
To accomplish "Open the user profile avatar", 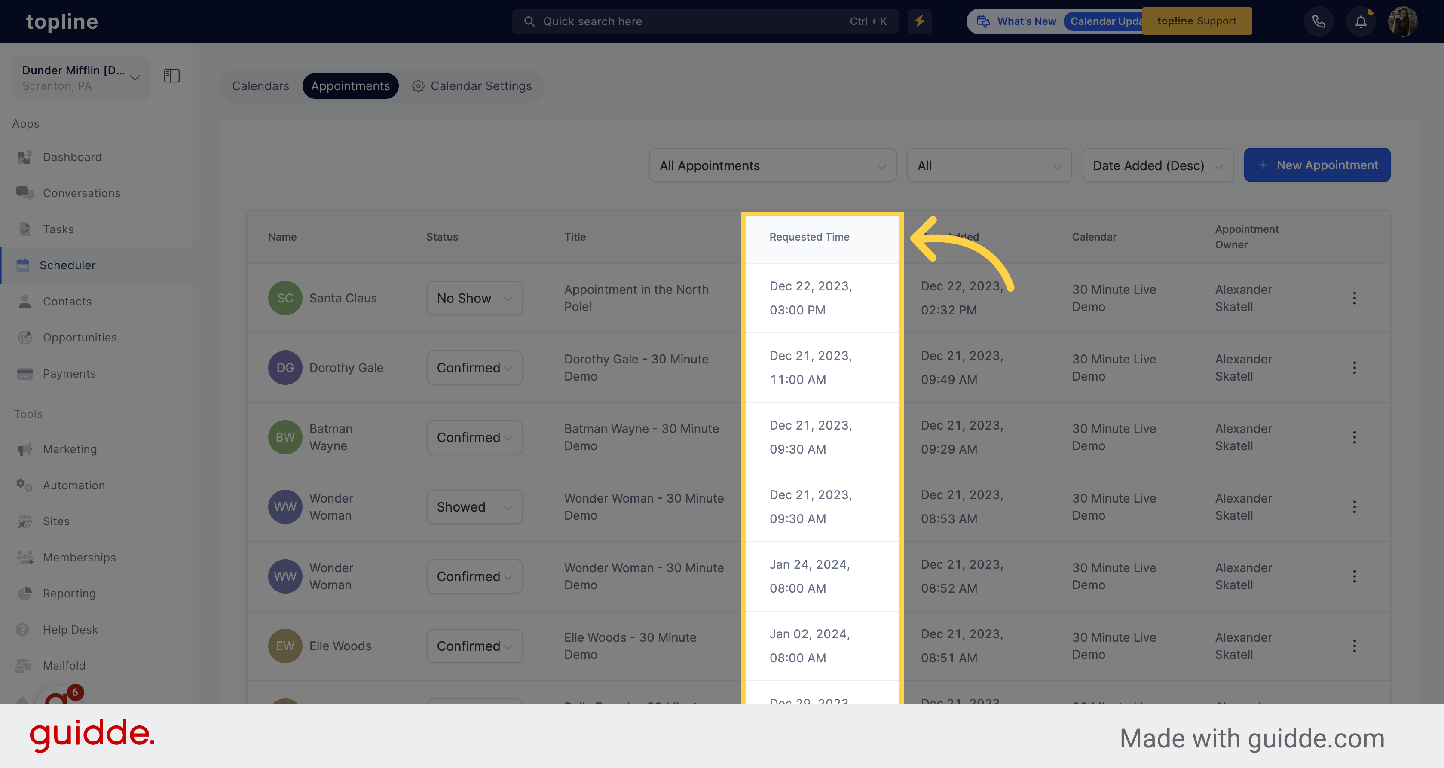I will click(x=1402, y=21).
